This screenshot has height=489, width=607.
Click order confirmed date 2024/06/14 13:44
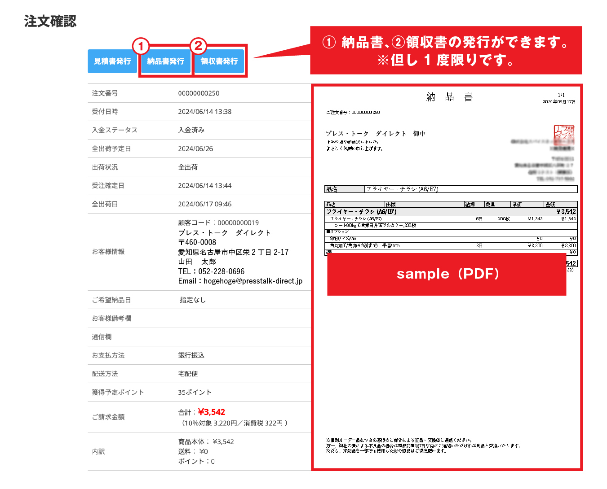pyautogui.click(x=205, y=186)
